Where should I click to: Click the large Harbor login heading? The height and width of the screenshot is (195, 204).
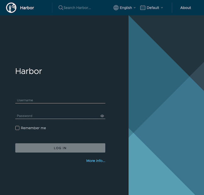29,71
